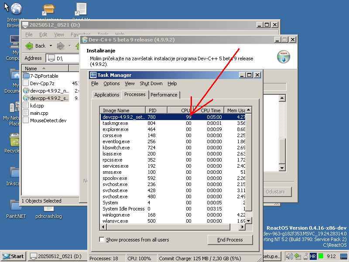Click process list scroll left arrow
The width and height of the screenshot is (349, 262).
(x=103, y=227)
